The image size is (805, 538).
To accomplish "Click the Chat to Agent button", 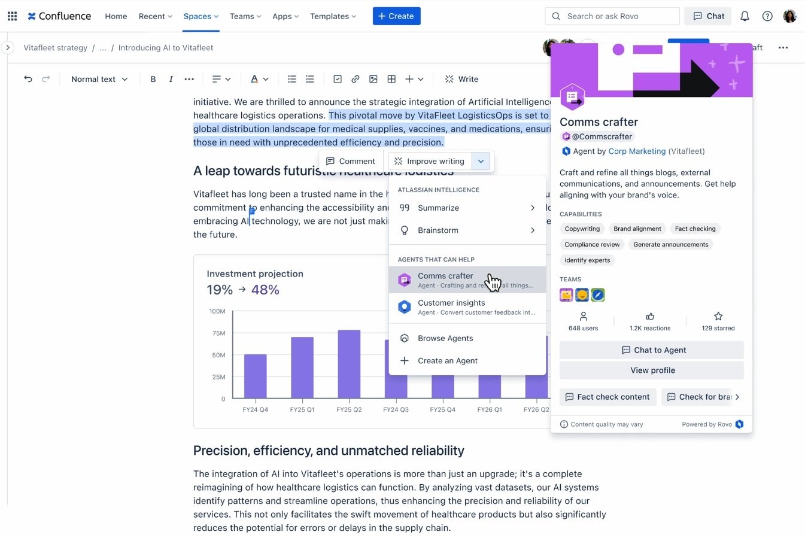I will (x=651, y=349).
